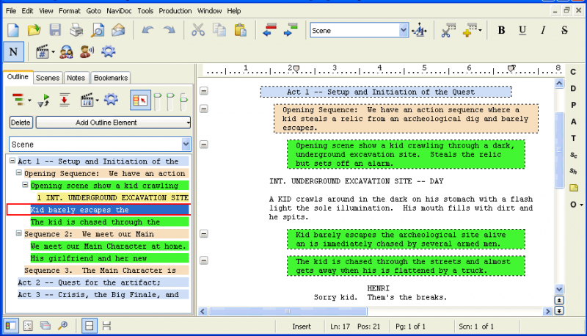Viewport: 587px width, 336px height.
Task: Collapse the 'Sequence 2' outline node
Action: (19, 234)
